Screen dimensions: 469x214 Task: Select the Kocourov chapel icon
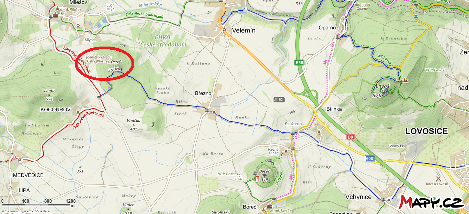click(78, 111)
